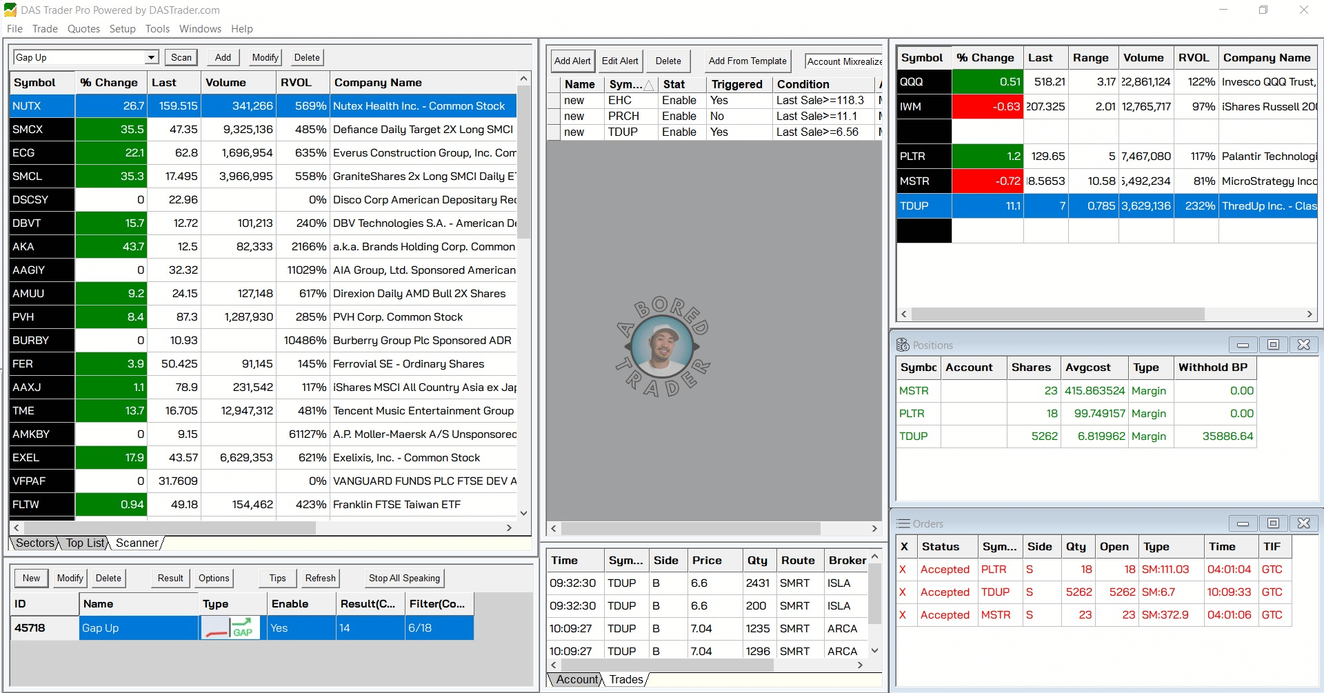This screenshot has width=1324, height=693.
Task: Click the coin-stack icon on the Positions panel
Action: tap(903, 344)
